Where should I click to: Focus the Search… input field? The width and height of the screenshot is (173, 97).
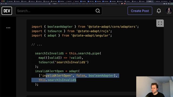tap(59, 11)
